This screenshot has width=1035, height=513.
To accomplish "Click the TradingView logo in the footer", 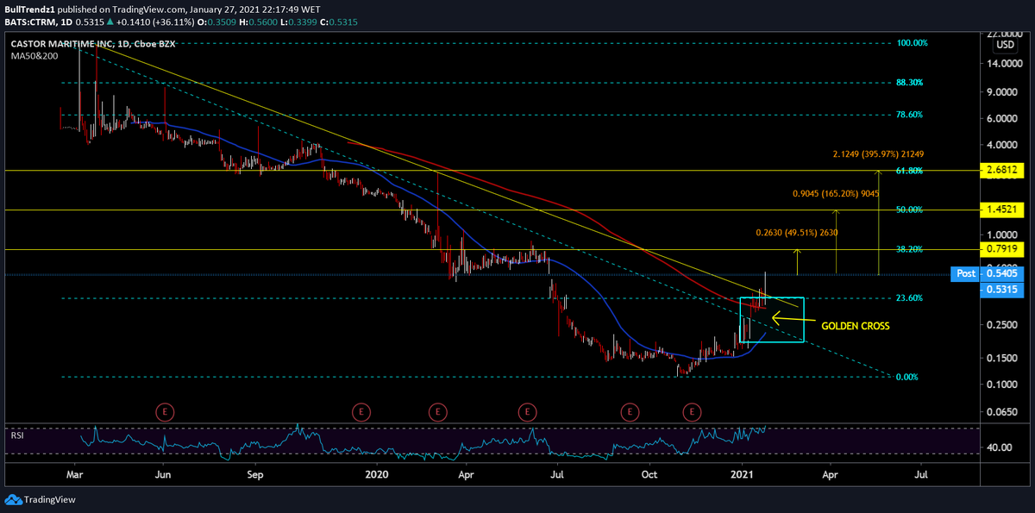I will point(39,499).
